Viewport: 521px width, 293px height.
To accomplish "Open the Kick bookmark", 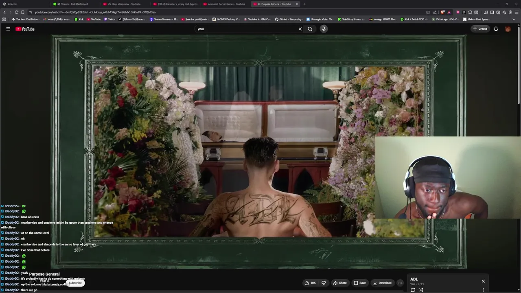I will pos(79,19).
